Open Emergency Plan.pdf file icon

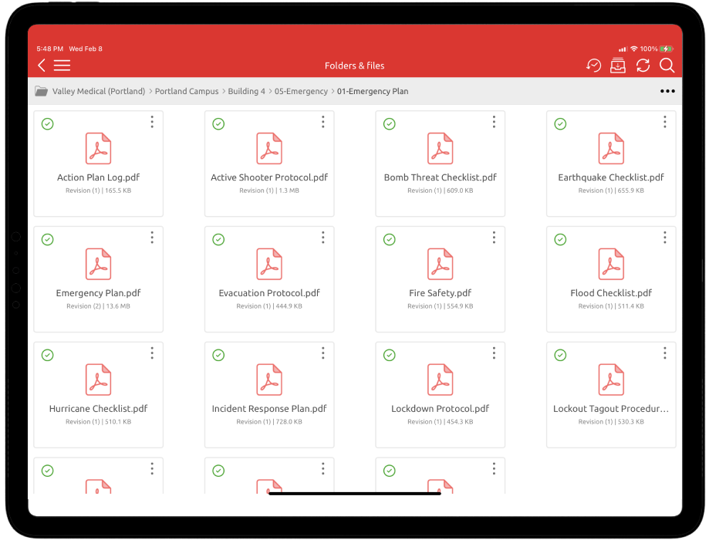[x=98, y=264]
